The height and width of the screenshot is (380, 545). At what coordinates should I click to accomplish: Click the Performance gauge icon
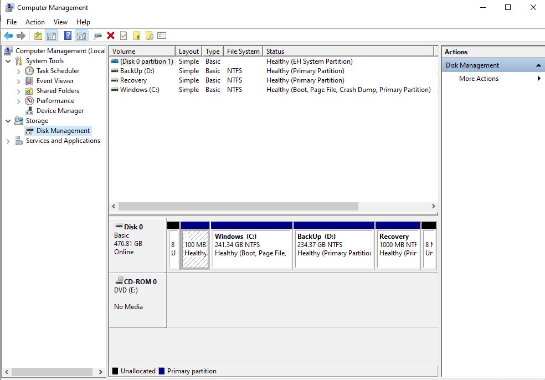29,101
